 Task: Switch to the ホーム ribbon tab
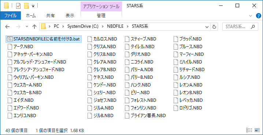point(31,16)
